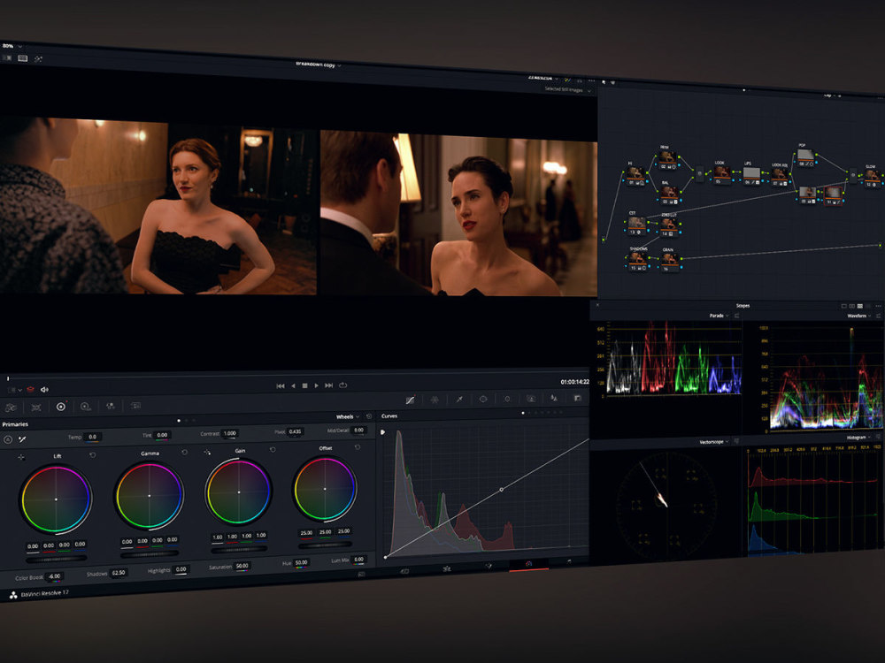The image size is (885, 663).
Task: Open the viewer zoom 80% dropdown
Action: 12,46
